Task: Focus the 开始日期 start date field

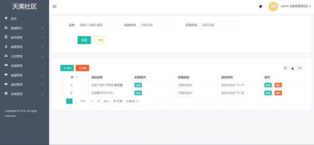Action: [159, 25]
